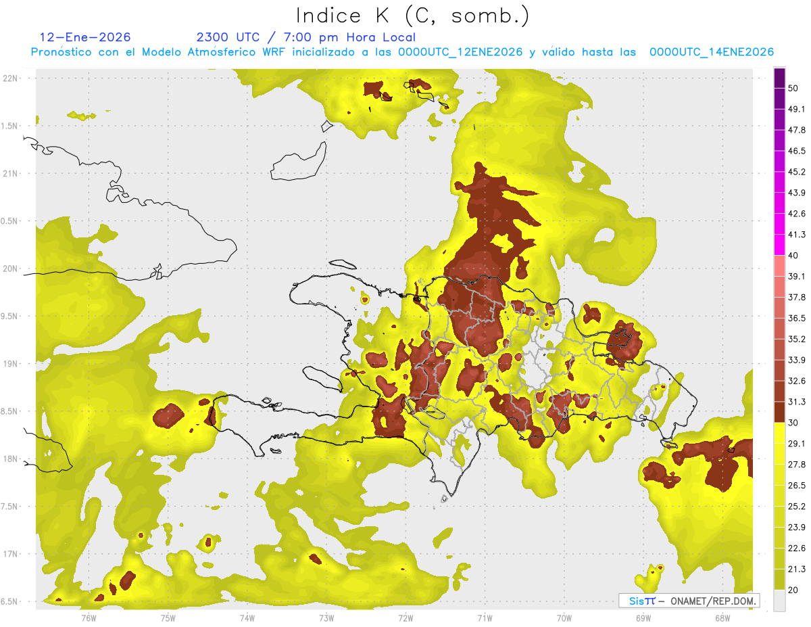Viewport: 811px width, 627px height.
Task: Click the longitude label '76W'
Action: point(88,618)
